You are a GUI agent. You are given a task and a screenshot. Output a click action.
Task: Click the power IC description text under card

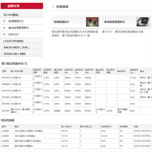pyautogui.click(x=75, y=34)
